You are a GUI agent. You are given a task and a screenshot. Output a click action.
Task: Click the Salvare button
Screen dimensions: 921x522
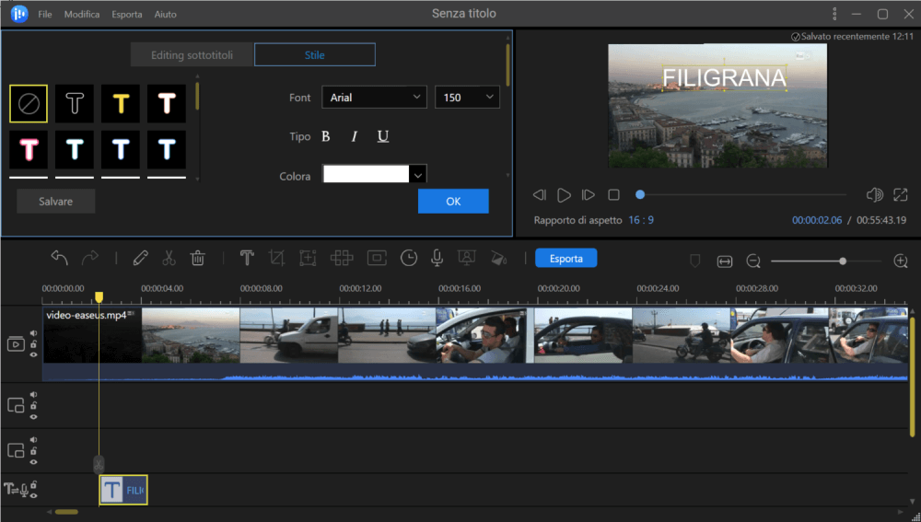coord(56,202)
